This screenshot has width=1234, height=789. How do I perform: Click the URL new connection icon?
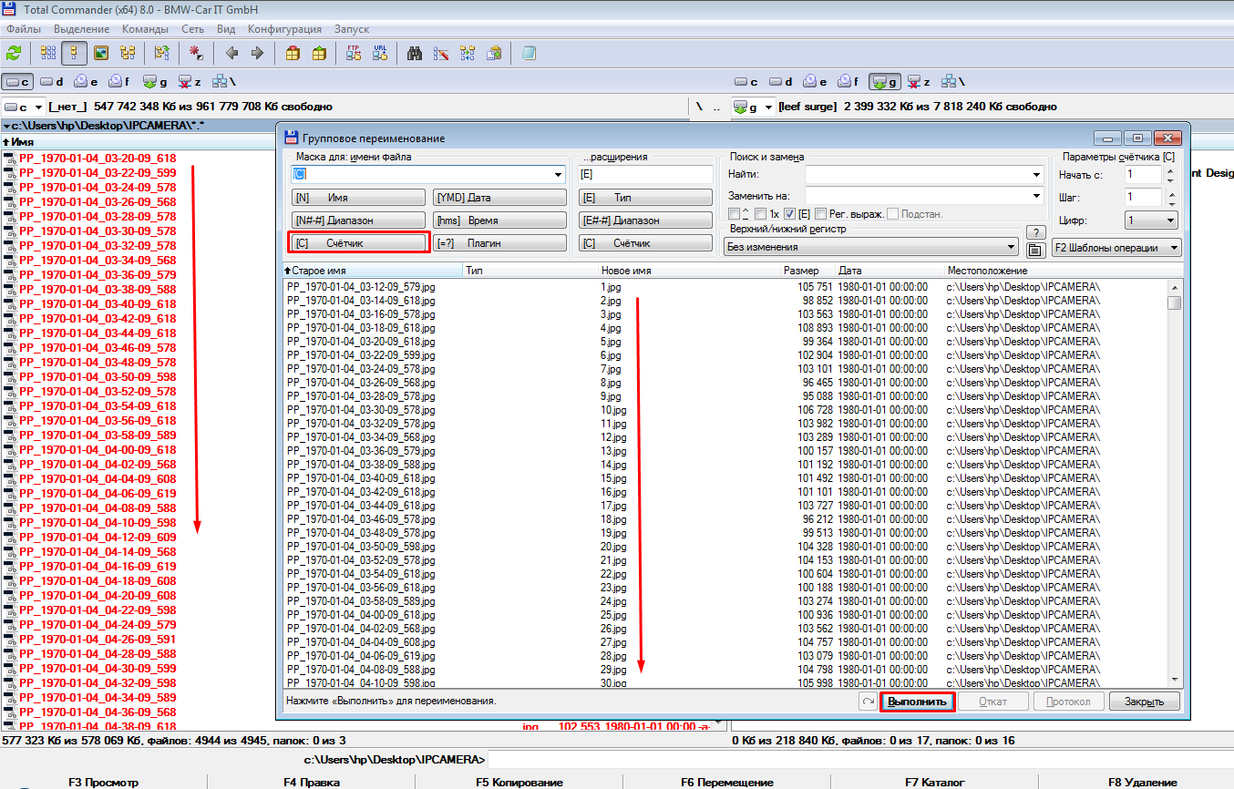pos(380,53)
